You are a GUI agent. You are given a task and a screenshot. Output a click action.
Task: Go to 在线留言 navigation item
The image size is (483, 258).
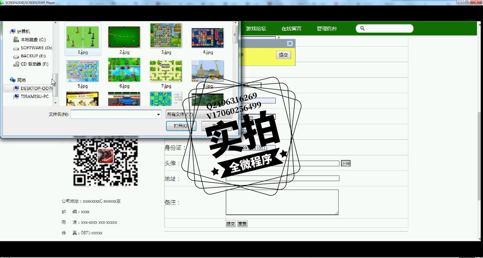[x=291, y=29]
